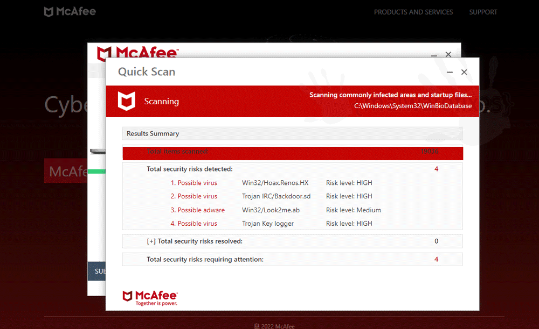Viewport: 539px width, 329px height.
Task: Click the 19036 scanned items count
Action: pyautogui.click(x=430, y=151)
